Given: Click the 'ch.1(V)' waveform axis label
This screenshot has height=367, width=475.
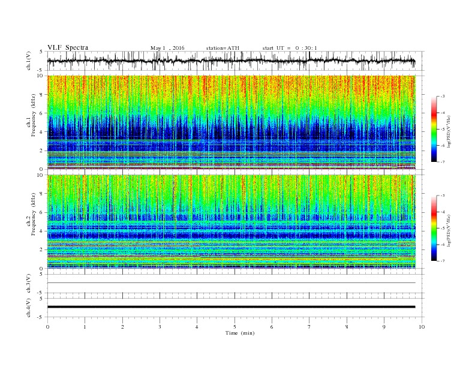Looking at the screenshot, I should [29, 61].
